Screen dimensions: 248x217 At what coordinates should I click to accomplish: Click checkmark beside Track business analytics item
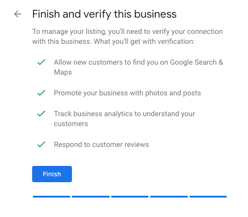coord(41,113)
